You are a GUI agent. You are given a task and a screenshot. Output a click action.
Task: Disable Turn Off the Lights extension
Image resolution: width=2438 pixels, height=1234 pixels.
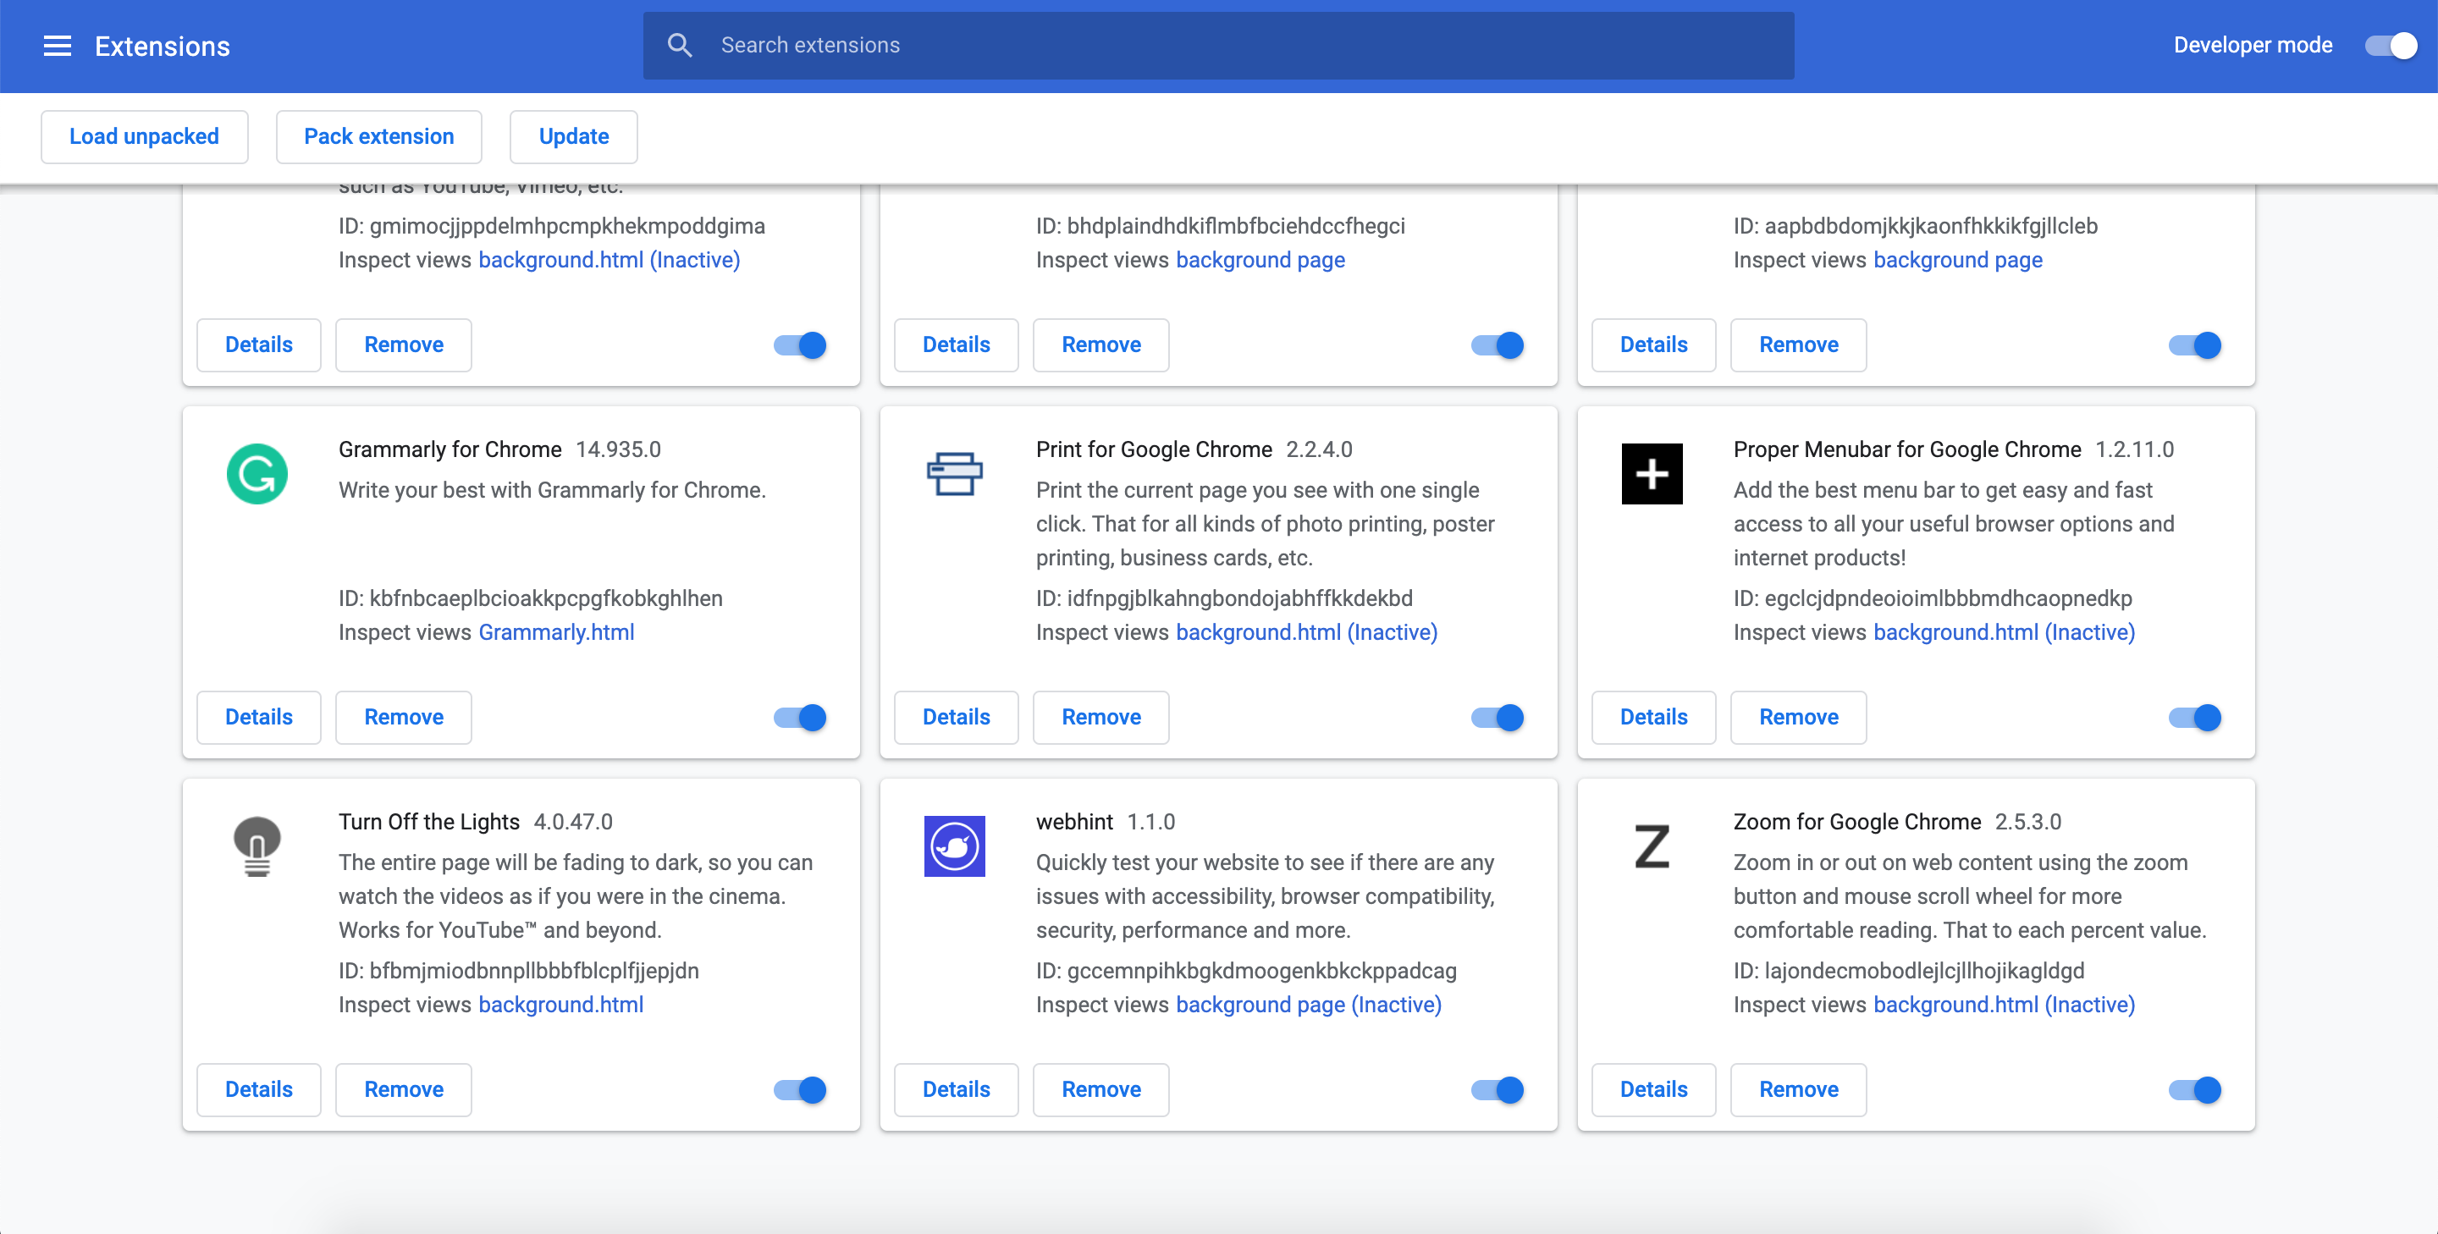(x=800, y=1090)
